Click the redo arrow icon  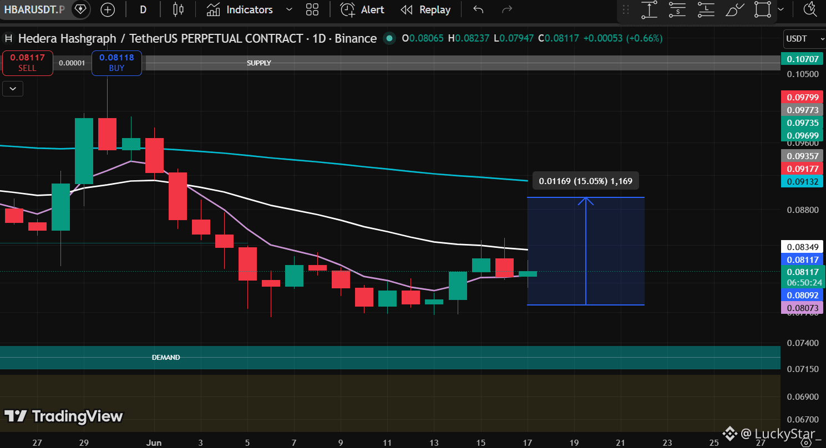(x=506, y=9)
